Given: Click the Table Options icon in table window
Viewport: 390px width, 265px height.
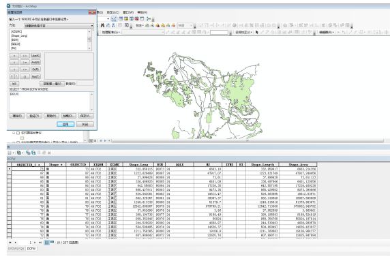Looking at the screenshot, I should click(x=10, y=153).
